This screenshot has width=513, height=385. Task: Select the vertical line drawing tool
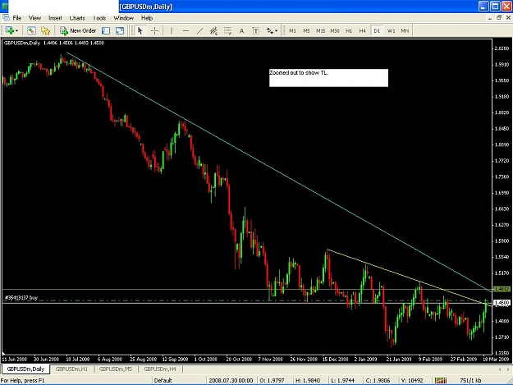click(172, 30)
